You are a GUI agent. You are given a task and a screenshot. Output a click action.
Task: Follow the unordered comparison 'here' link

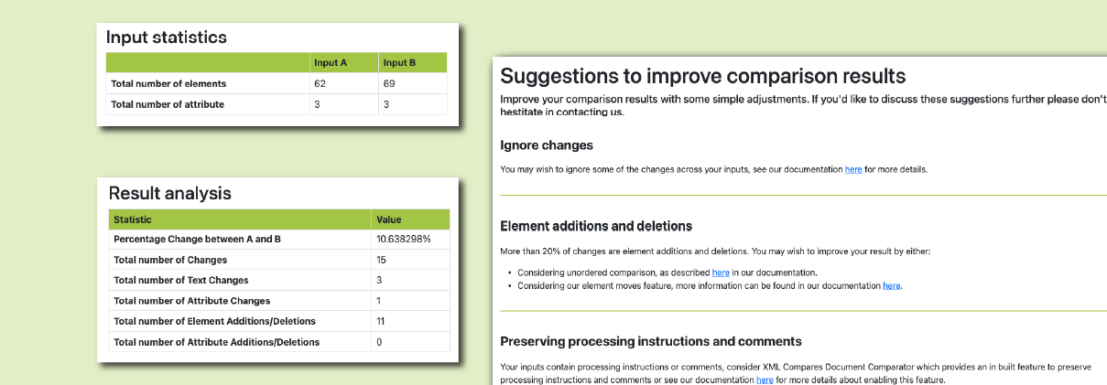click(721, 273)
